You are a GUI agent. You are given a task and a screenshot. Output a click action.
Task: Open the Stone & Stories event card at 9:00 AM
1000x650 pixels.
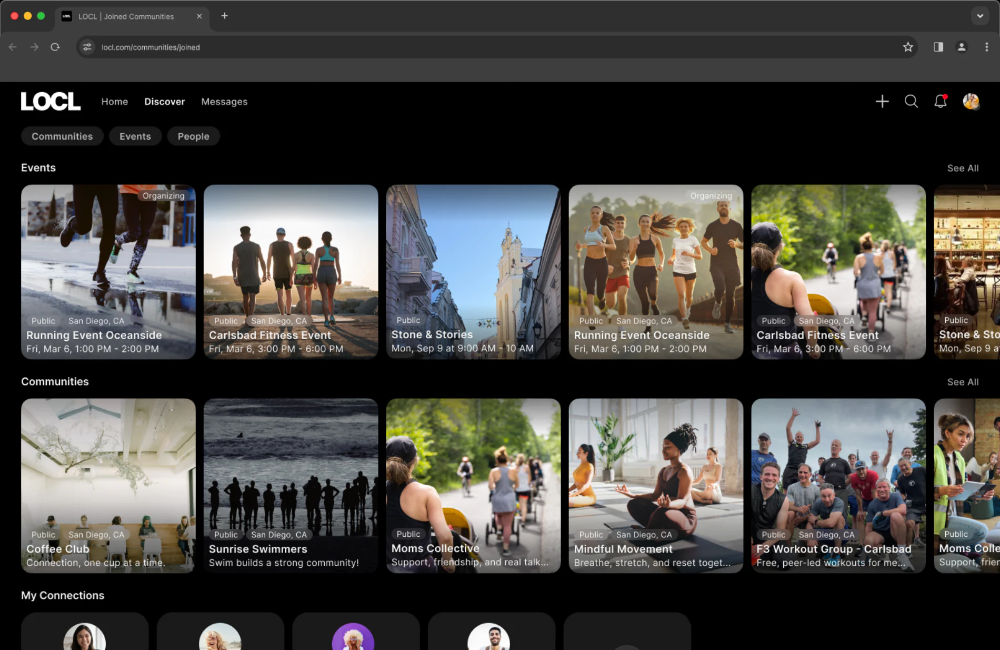click(473, 272)
